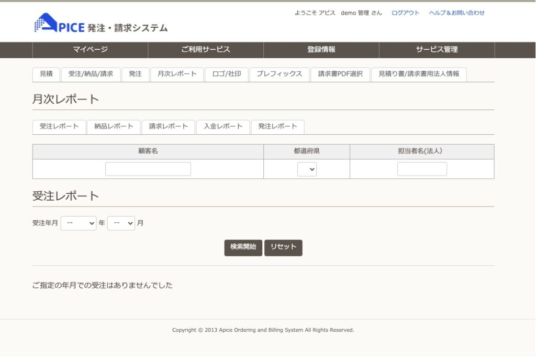Open the 請求書PDF選択 tab
Image resolution: width=536 pixels, height=357 pixels.
(340, 74)
